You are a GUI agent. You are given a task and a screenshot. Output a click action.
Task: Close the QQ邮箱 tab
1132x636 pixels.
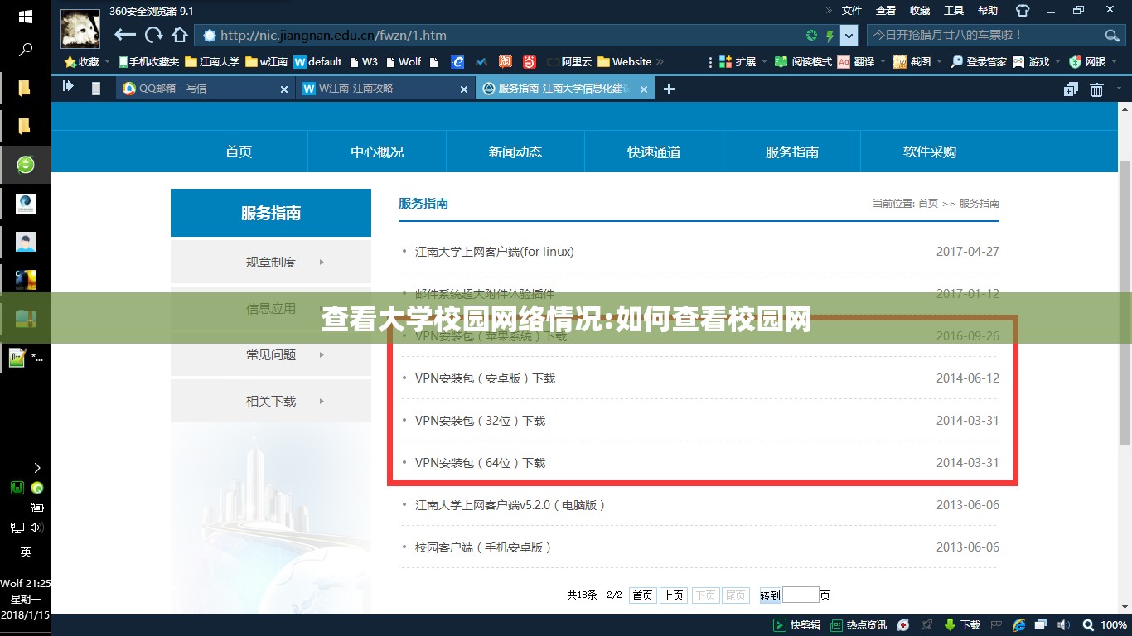tap(283, 89)
